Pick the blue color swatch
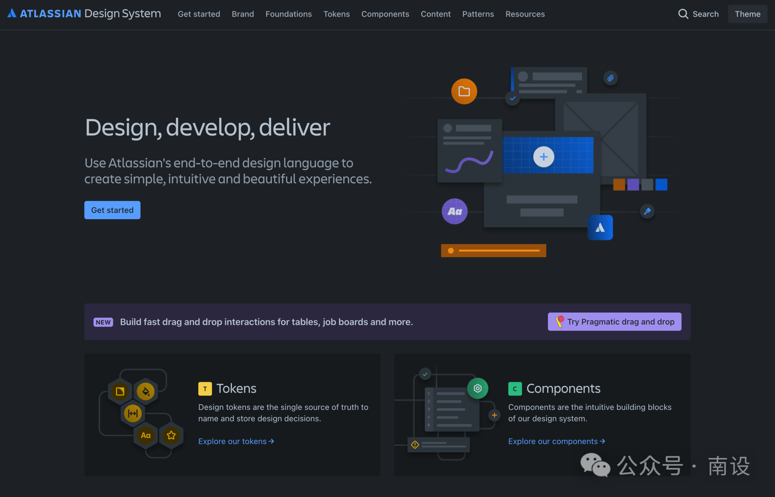This screenshot has width=775, height=497. (661, 185)
